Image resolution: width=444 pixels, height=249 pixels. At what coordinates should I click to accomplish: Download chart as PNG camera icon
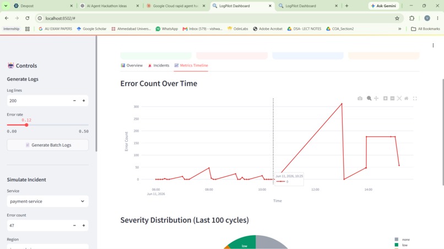pyautogui.click(x=360, y=98)
